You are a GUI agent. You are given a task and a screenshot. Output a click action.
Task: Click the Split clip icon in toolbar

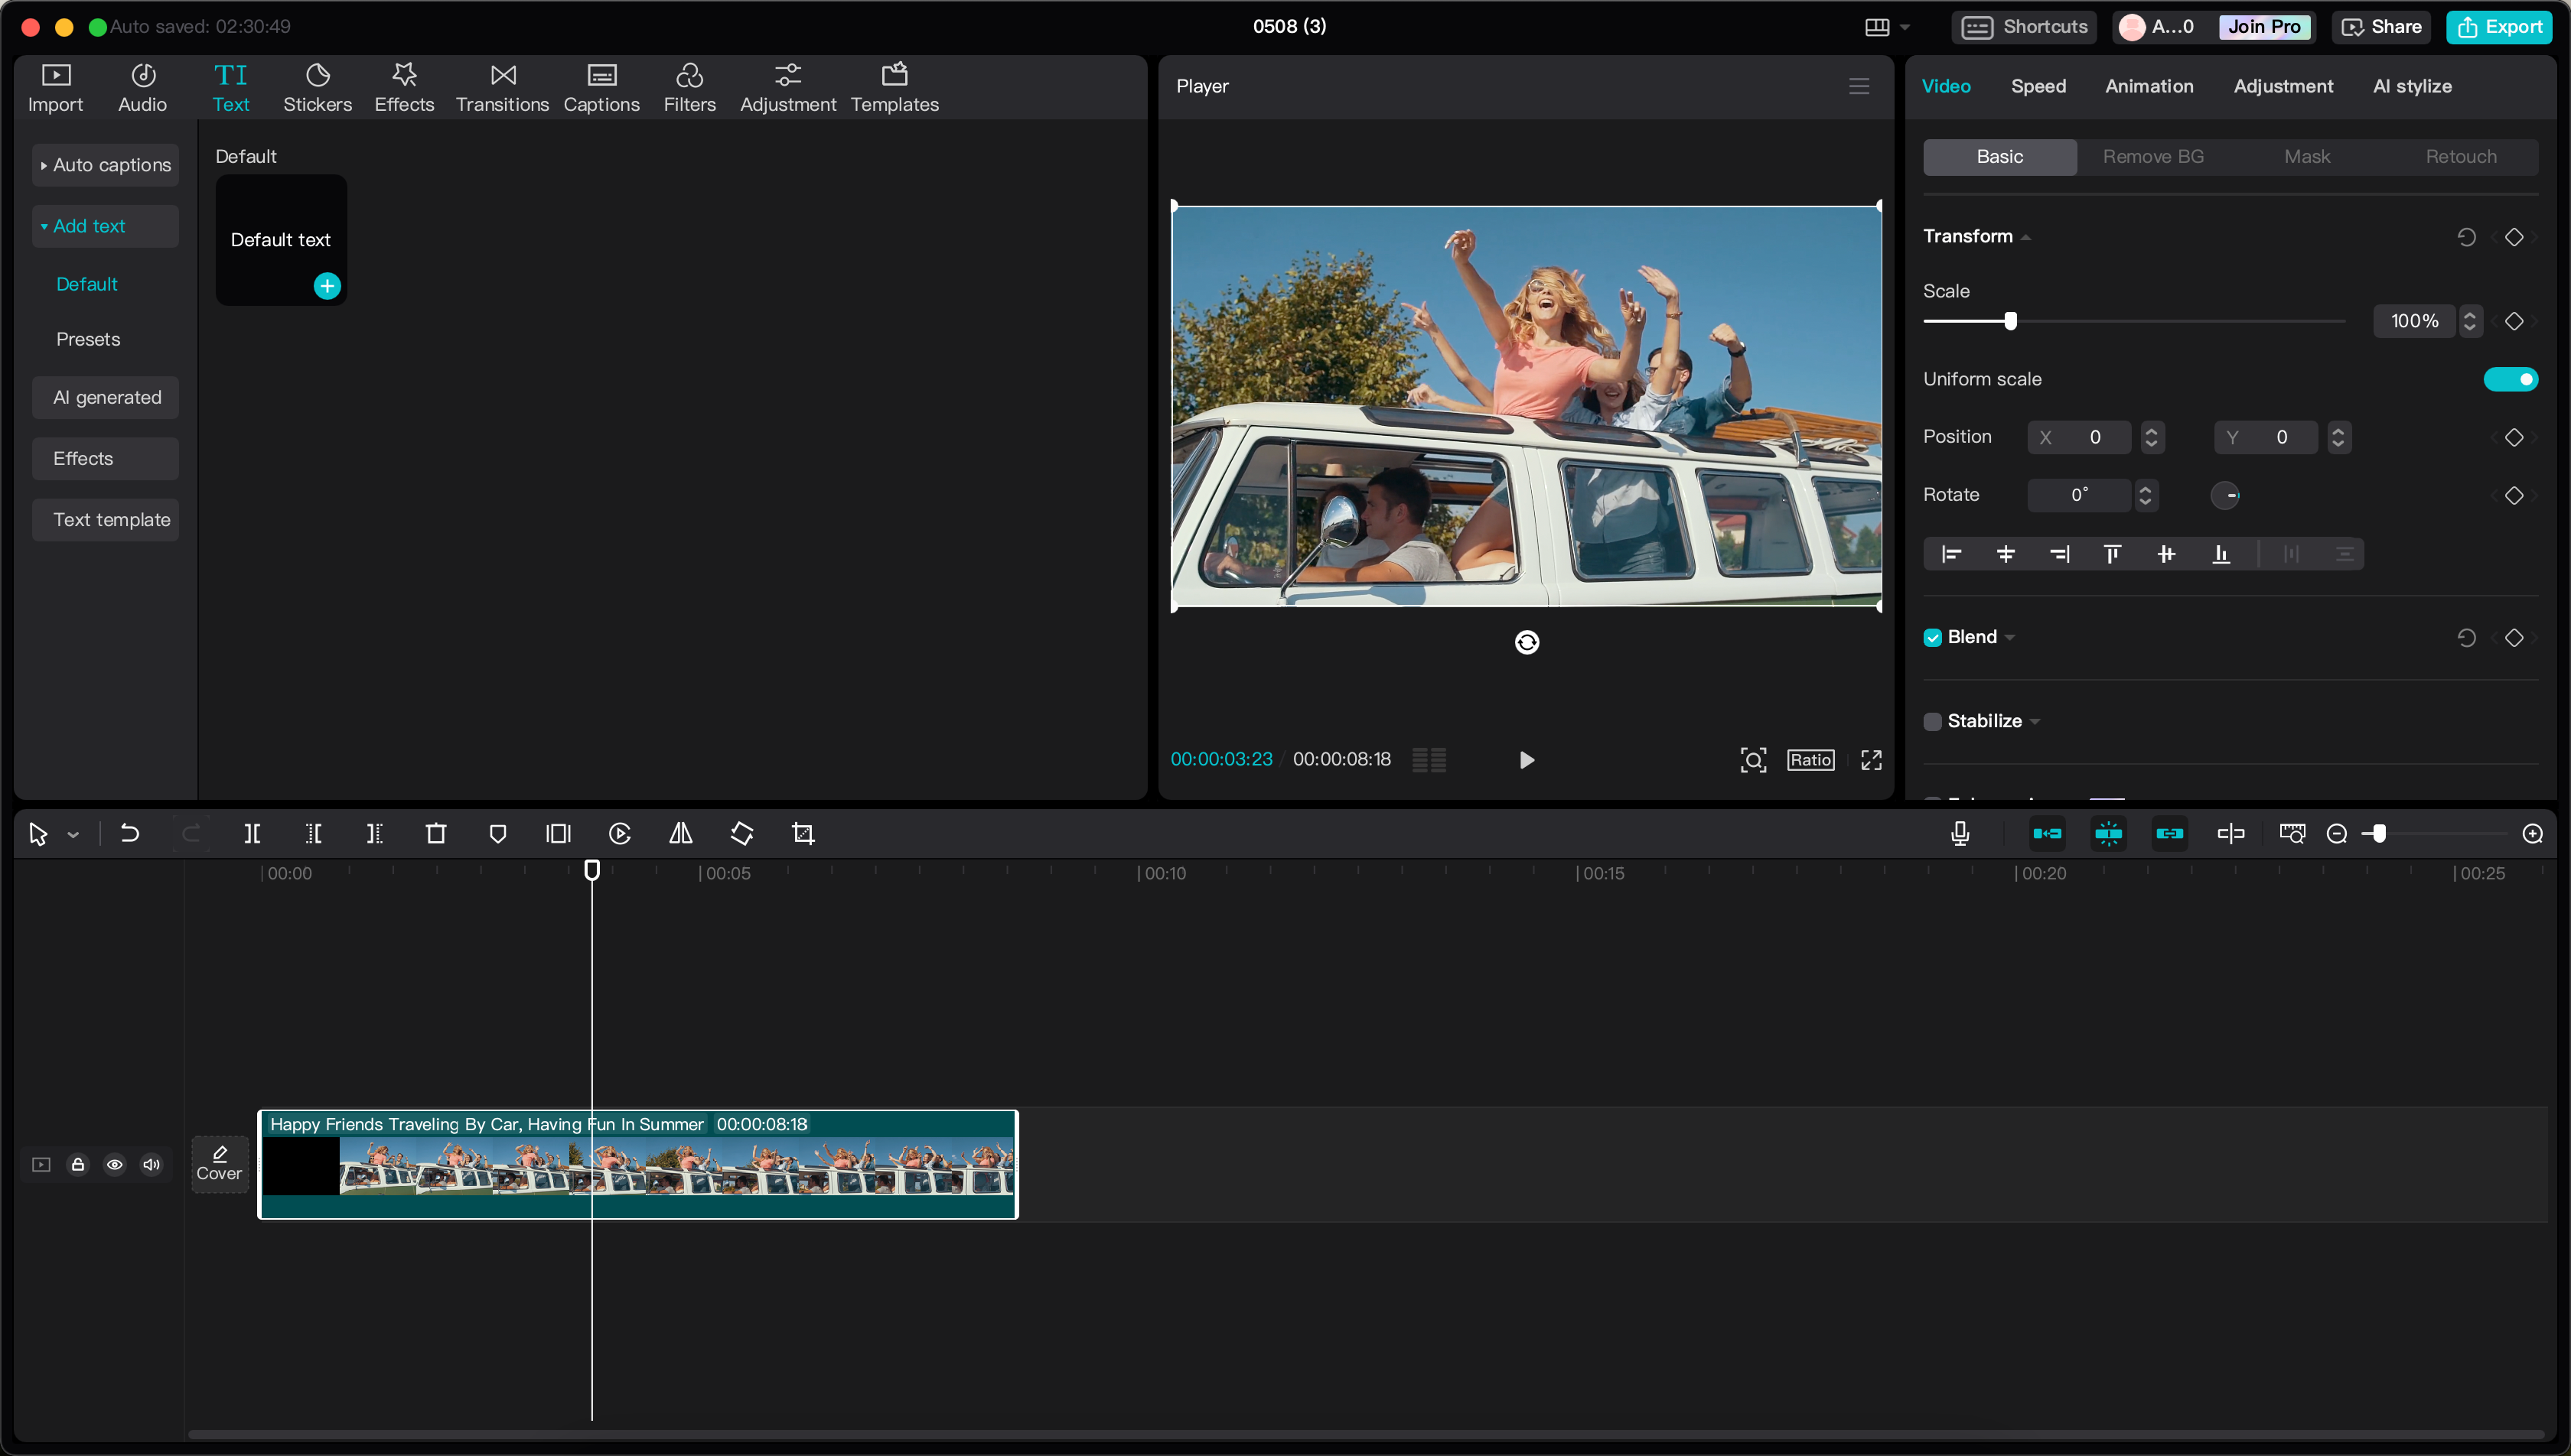253,833
